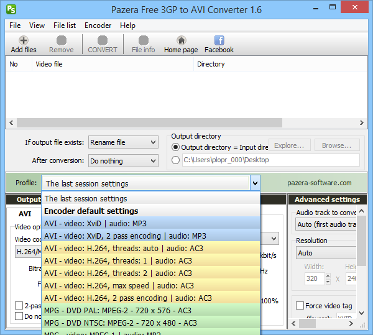Click the output directory path field
This screenshot has width=373, height=335.
pos(271,160)
